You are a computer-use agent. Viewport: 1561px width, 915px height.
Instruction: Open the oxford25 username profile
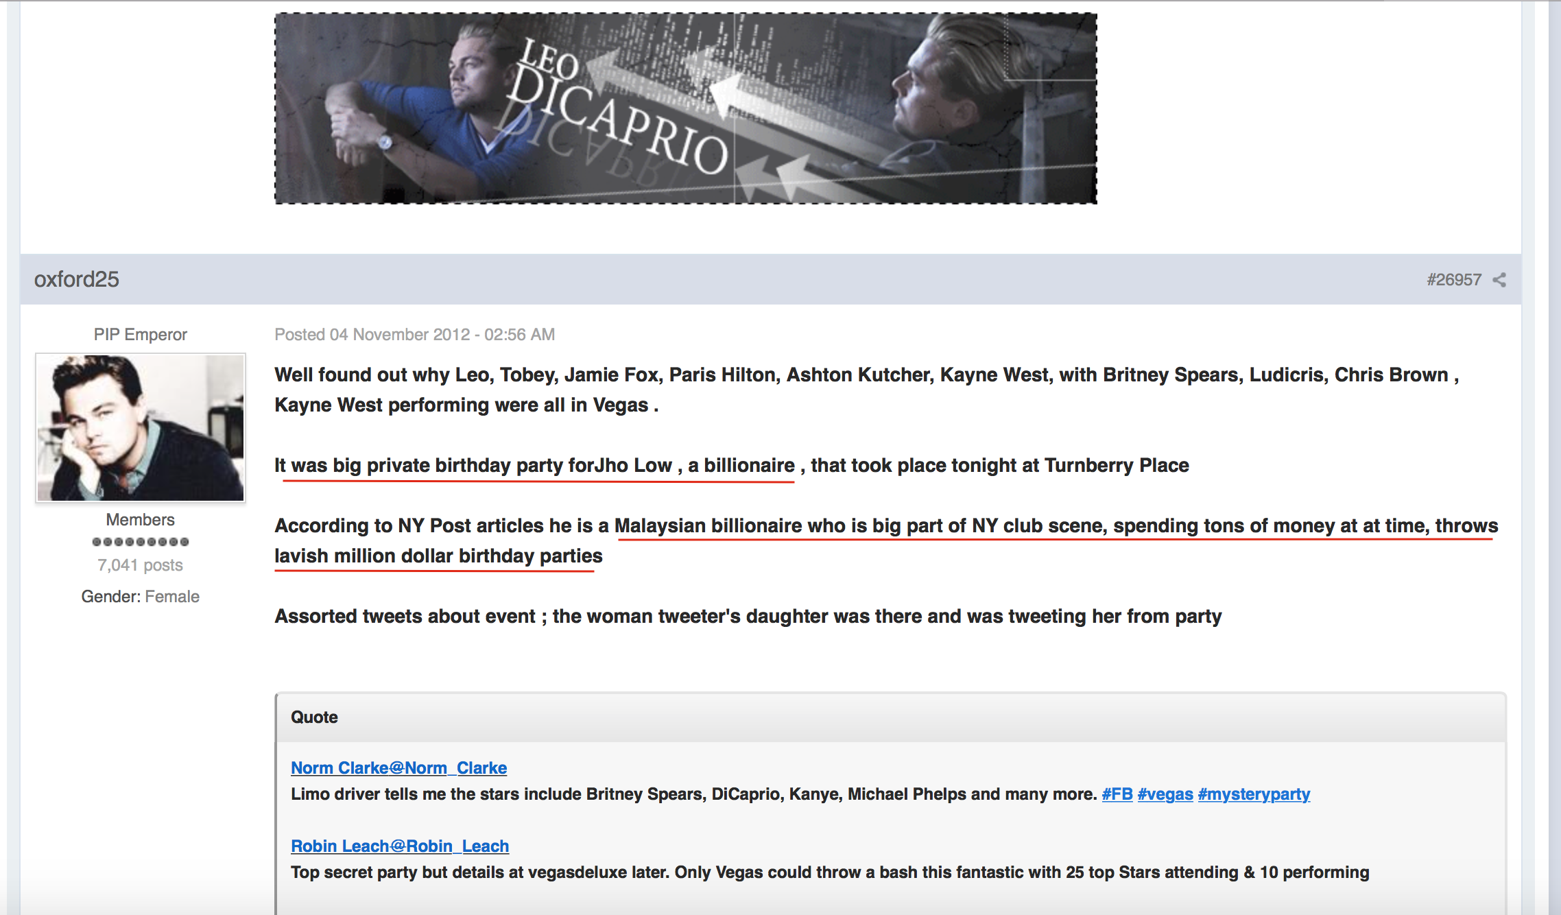[77, 279]
